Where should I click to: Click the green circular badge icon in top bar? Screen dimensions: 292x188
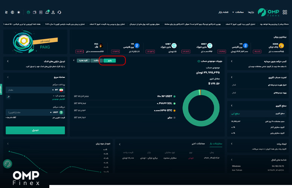point(28,12)
